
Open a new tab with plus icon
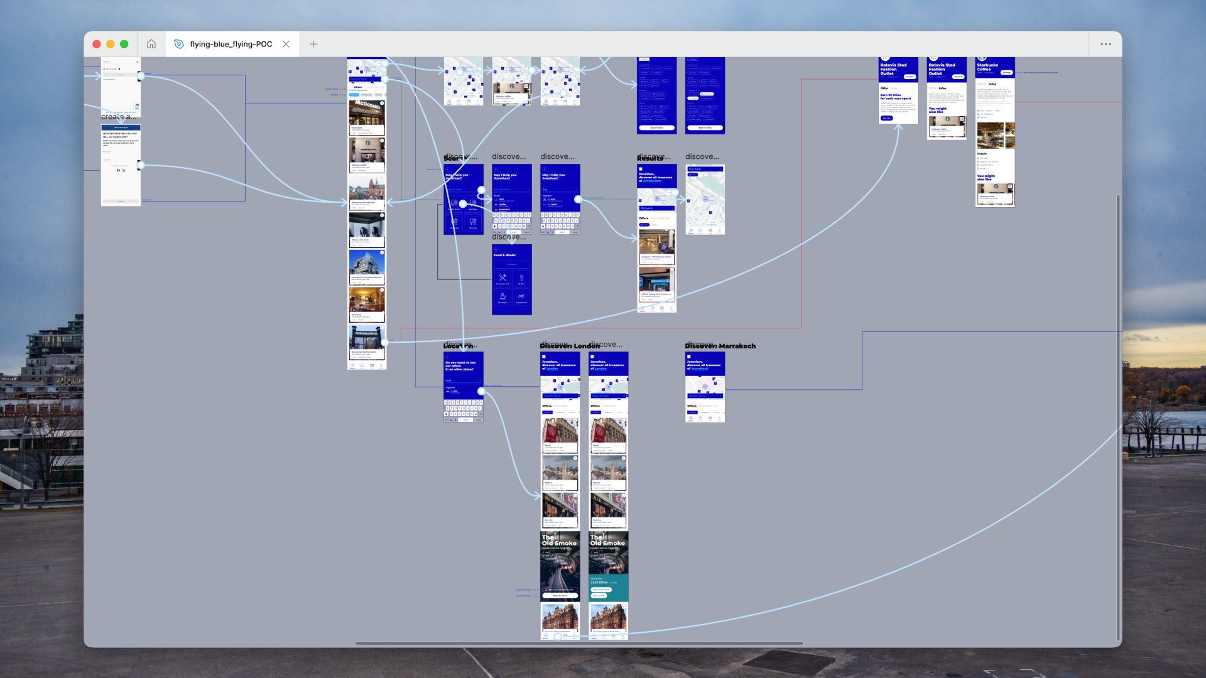coord(313,44)
